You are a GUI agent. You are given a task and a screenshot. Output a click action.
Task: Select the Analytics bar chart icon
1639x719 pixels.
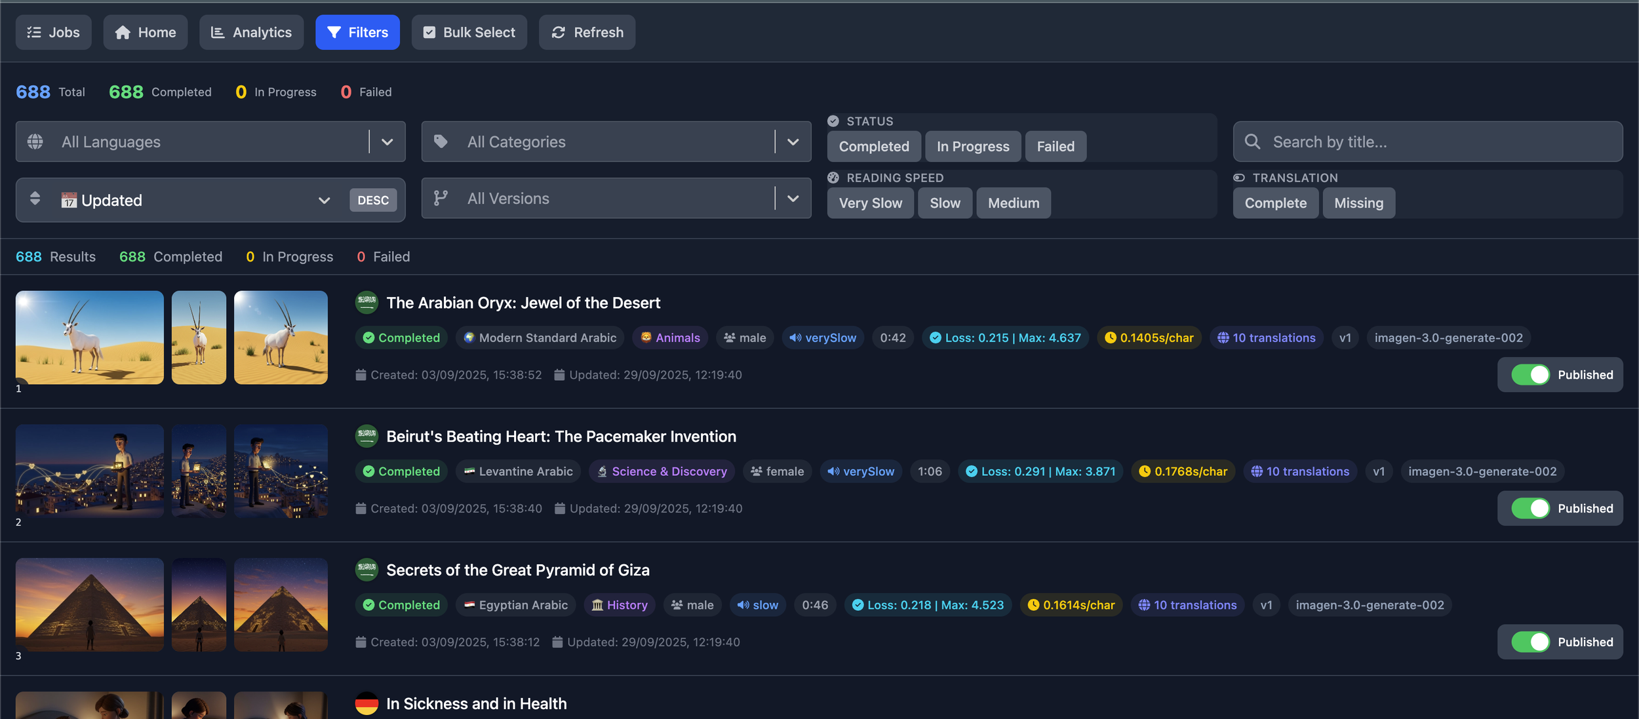pos(218,31)
